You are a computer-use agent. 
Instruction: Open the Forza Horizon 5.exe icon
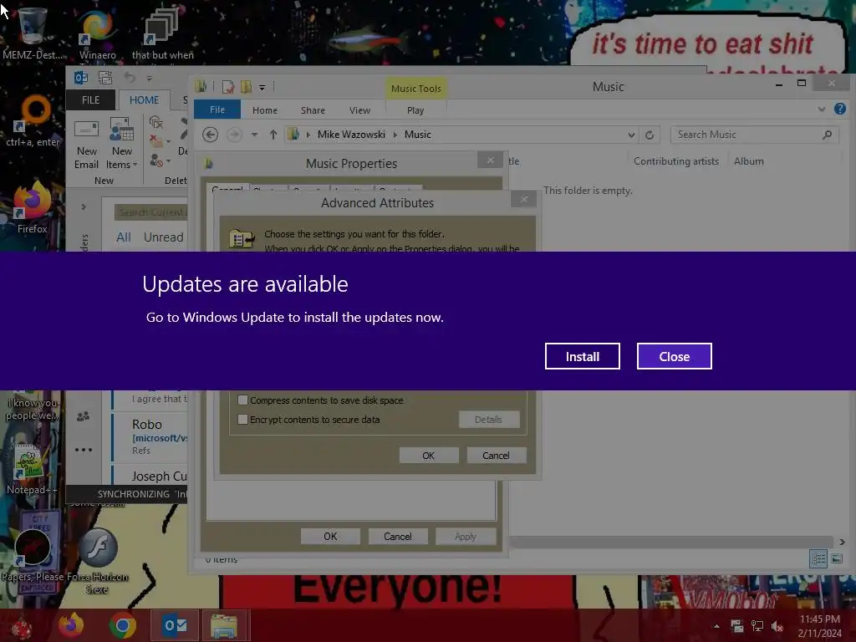coord(97,560)
